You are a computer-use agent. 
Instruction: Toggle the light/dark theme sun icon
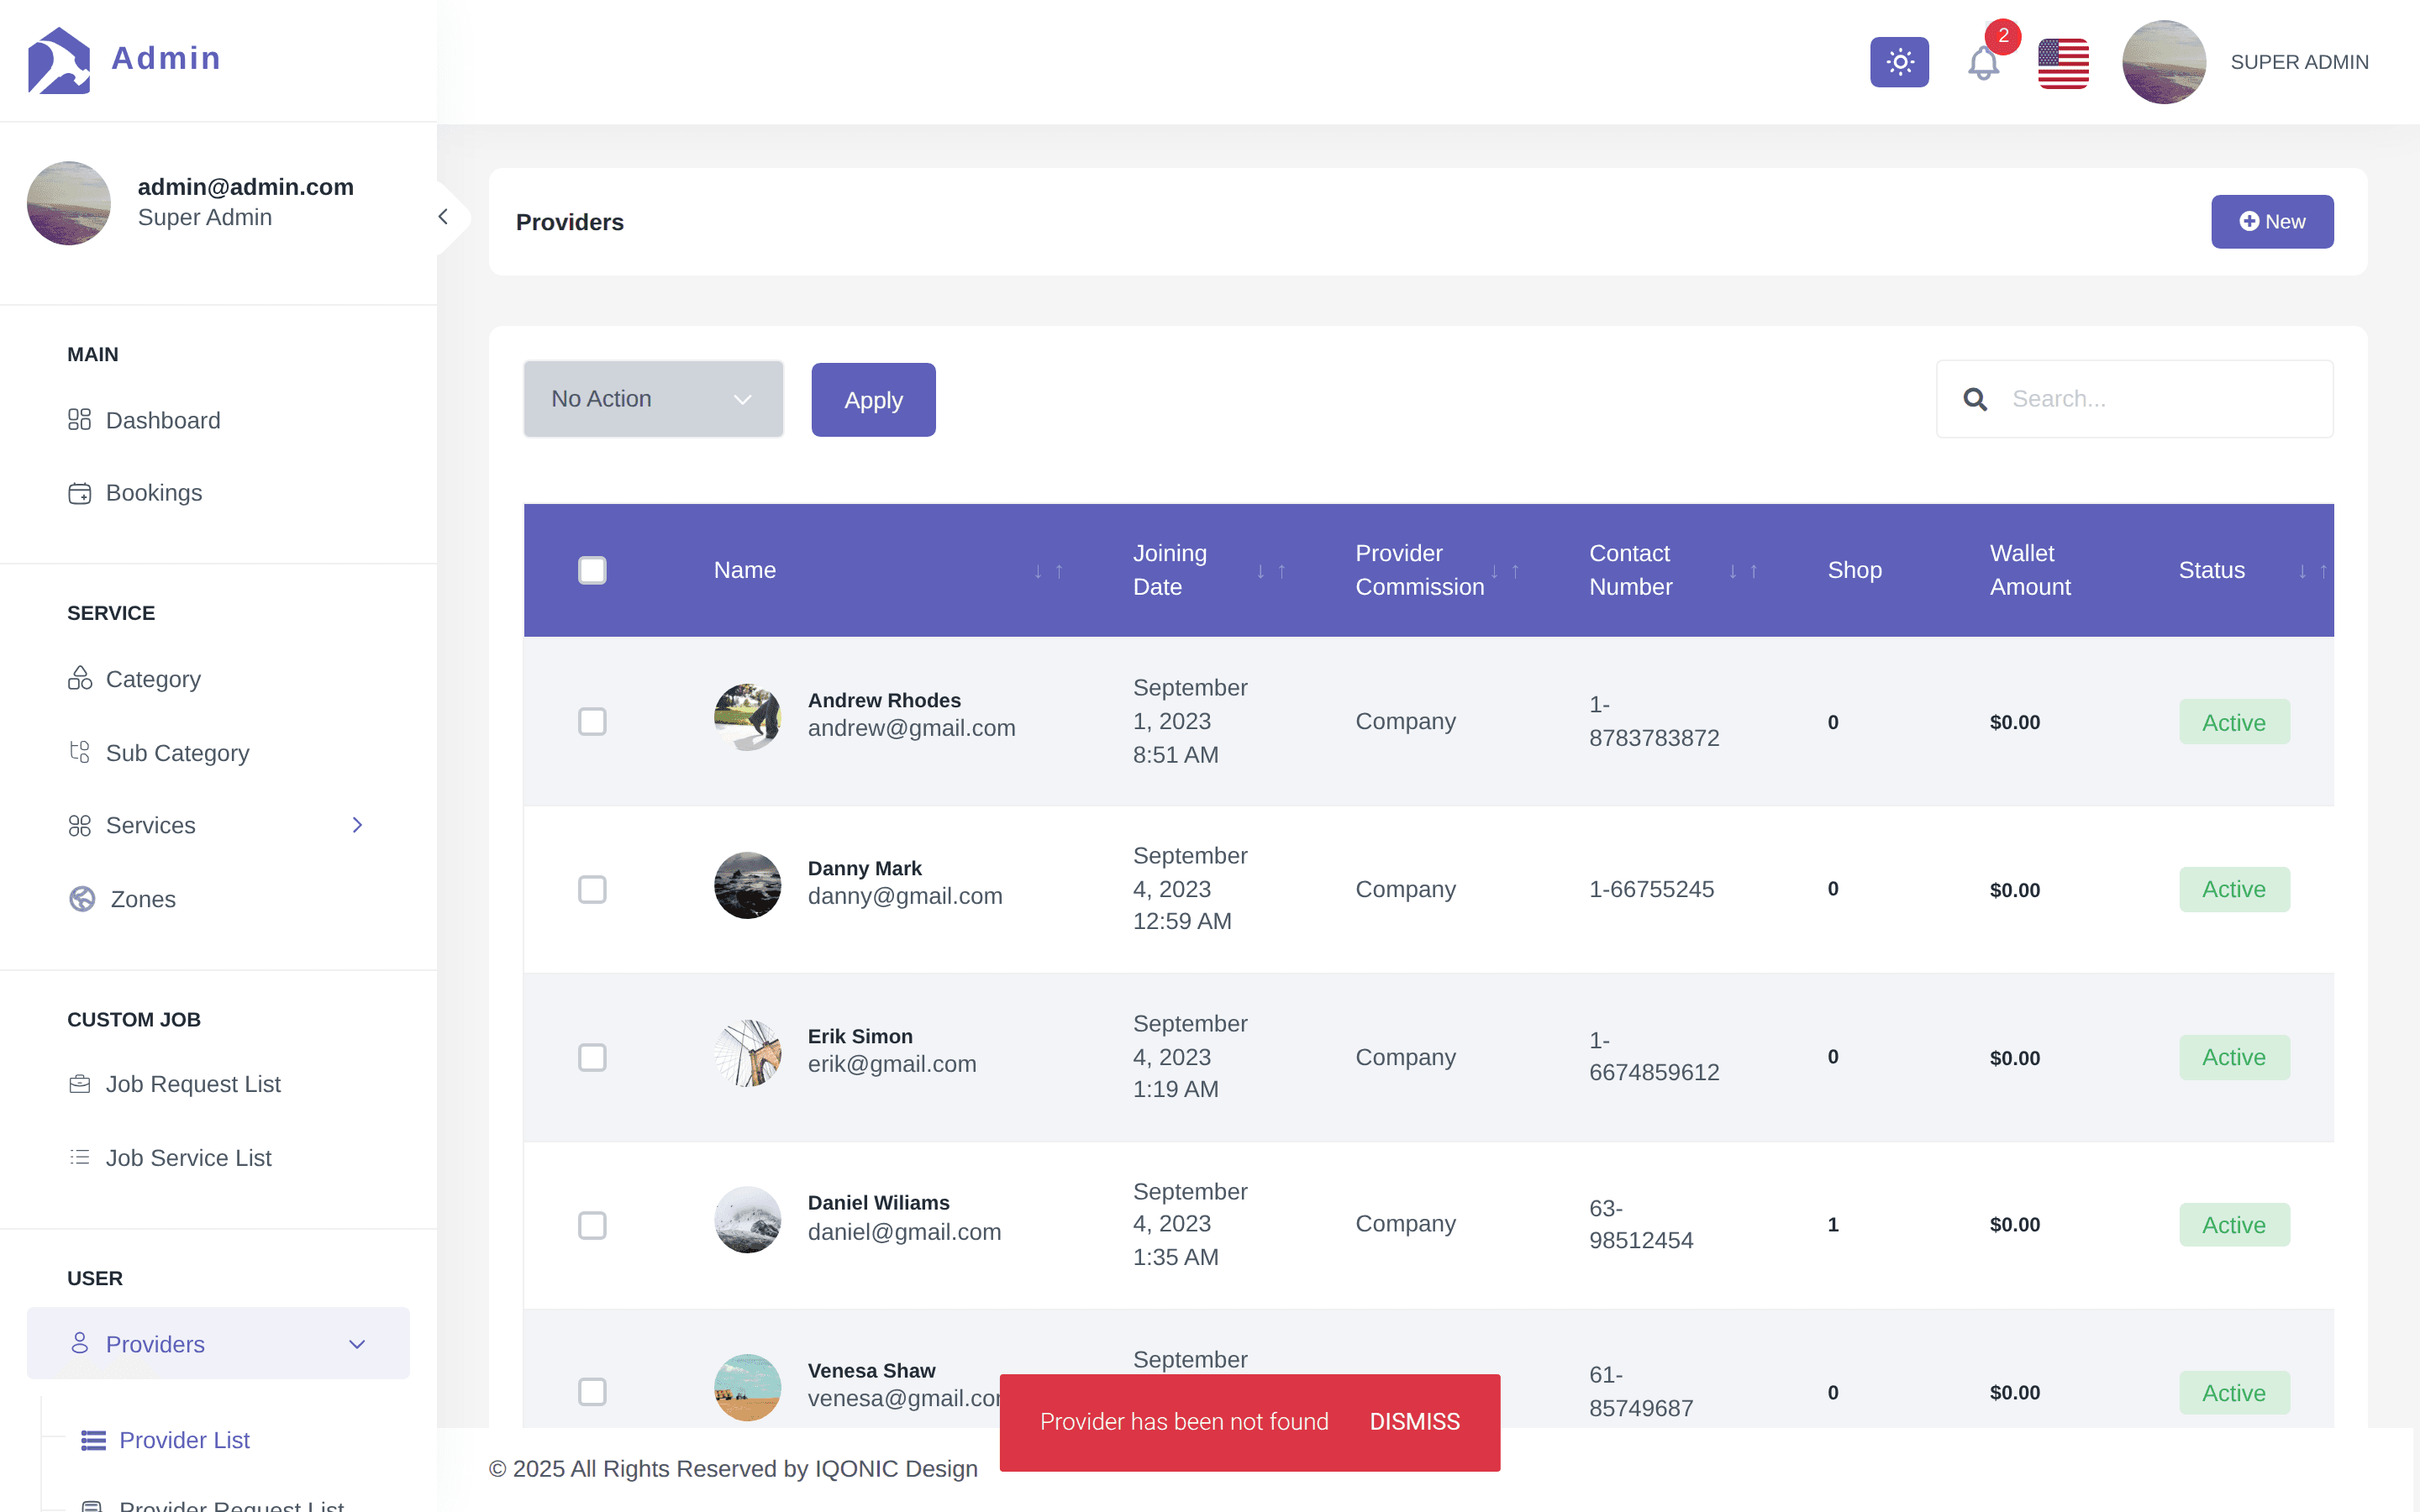point(1899,62)
